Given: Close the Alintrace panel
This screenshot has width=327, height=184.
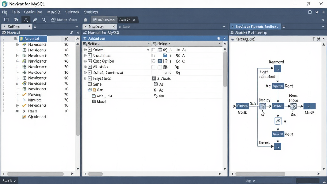Looking at the screenshot, I should [225, 38].
